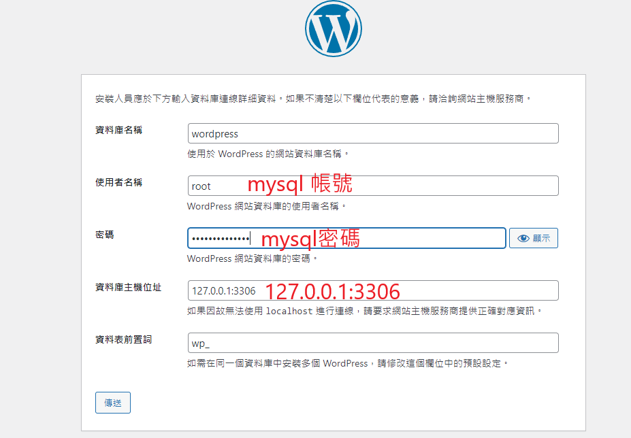Click the localhost connection hint text

click(364, 311)
